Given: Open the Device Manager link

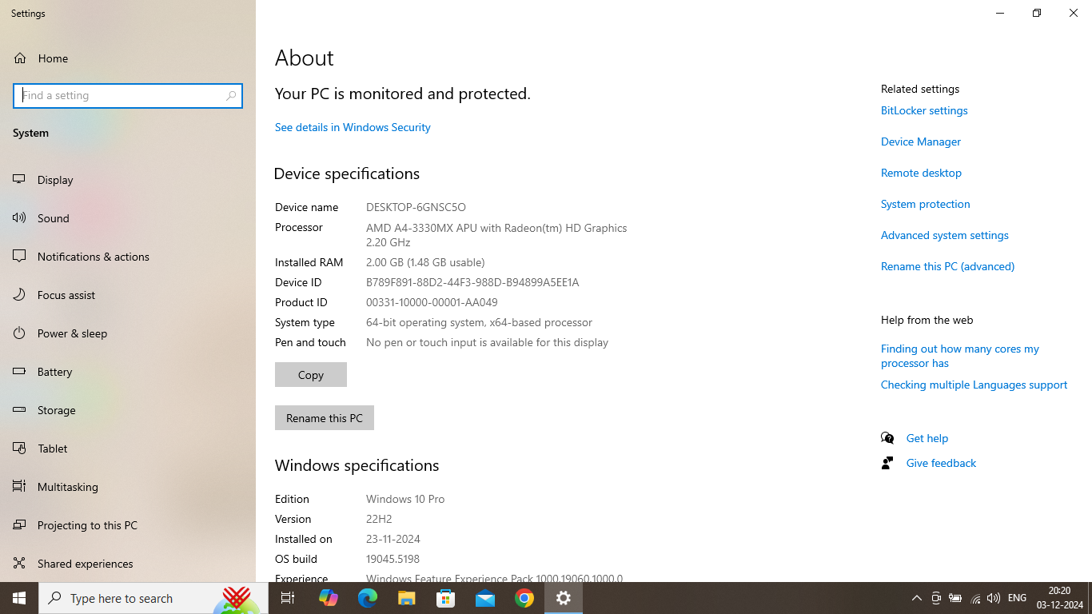Looking at the screenshot, I should tap(921, 142).
